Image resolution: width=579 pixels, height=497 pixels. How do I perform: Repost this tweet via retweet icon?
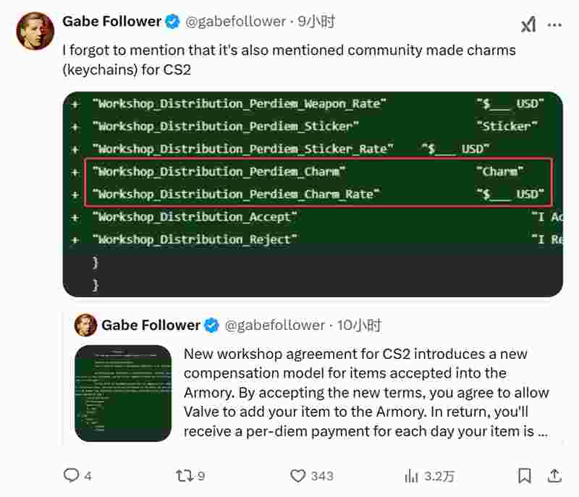(185, 475)
